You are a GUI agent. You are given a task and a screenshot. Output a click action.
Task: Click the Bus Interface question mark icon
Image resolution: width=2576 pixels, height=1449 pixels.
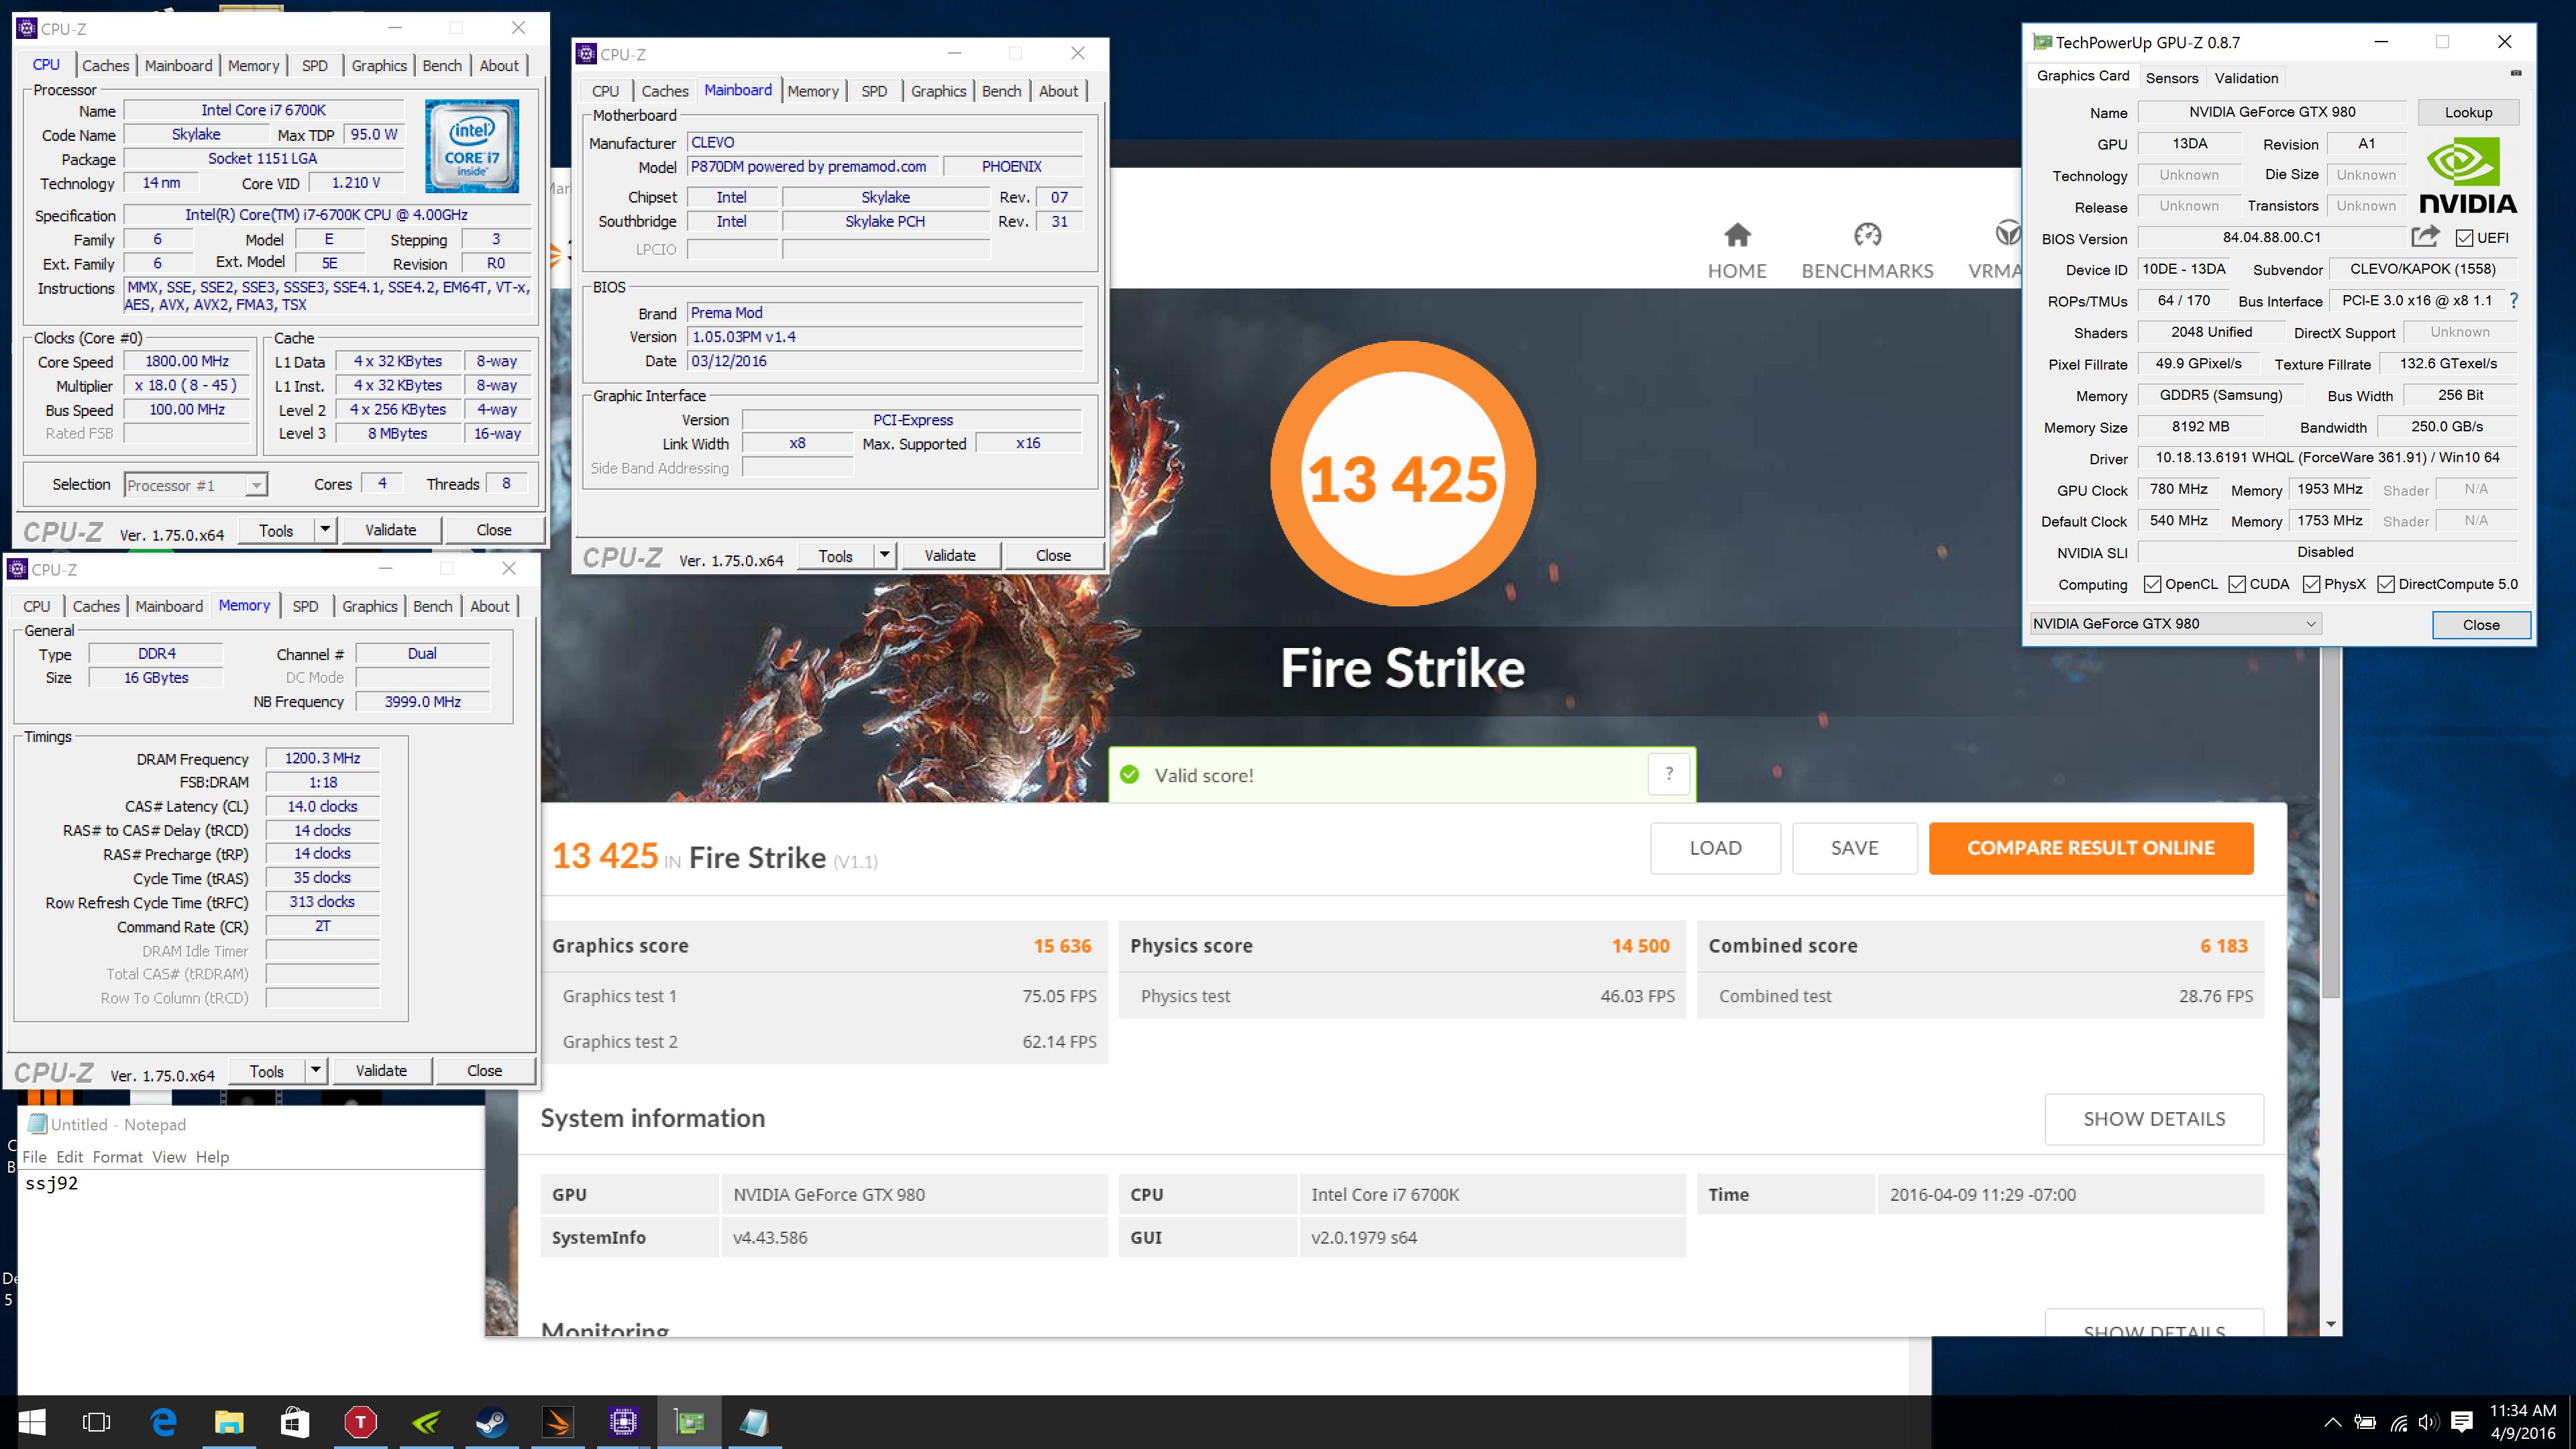(x=2514, y=300)
